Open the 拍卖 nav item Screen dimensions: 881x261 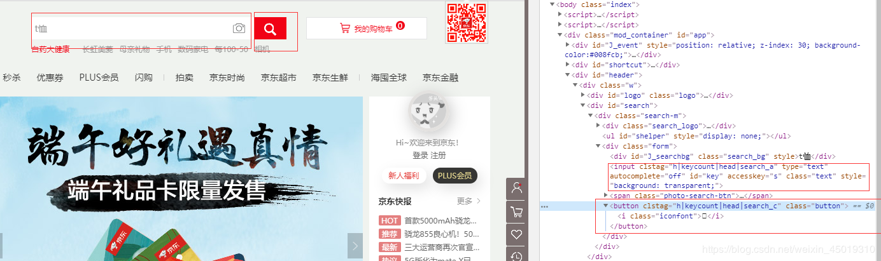pos(184,77)
